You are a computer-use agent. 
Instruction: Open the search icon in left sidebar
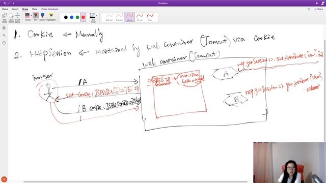[4, 36]
